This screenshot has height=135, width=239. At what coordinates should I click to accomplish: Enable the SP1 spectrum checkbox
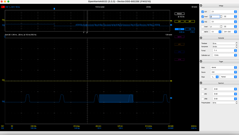pyautogui.click(x=203, y=89)
